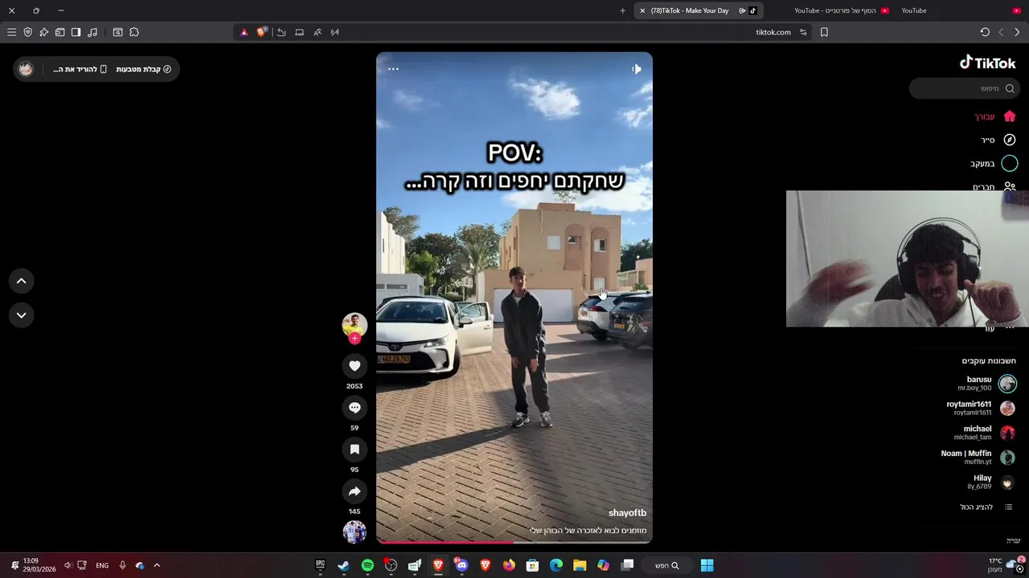Open the ENG language input switcher
Image resolution: width=1029 pixels, height=578 pixels.
[x=102, y=565]
